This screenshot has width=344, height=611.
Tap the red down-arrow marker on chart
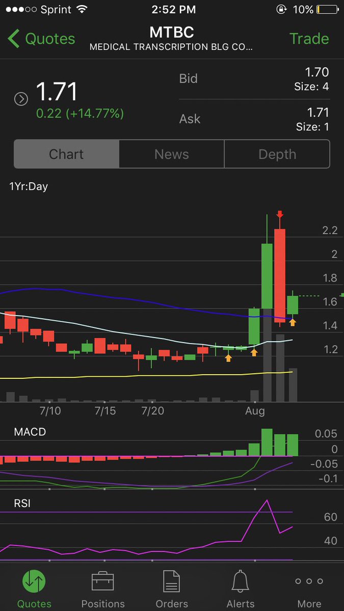279,214
